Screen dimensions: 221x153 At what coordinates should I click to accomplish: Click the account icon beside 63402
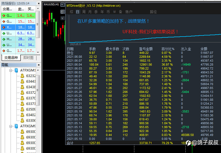click(x=22, y=115)
